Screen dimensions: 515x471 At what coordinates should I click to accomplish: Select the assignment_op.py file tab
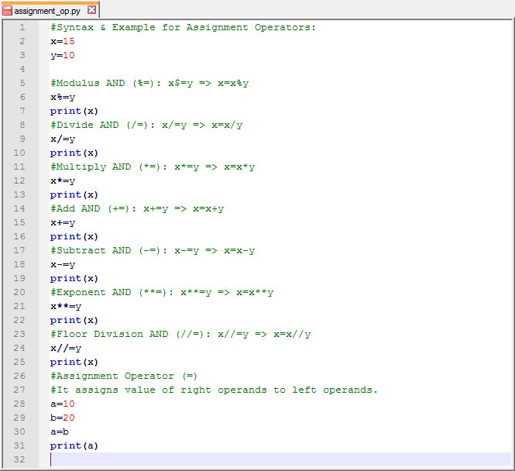tap(50, 11)
